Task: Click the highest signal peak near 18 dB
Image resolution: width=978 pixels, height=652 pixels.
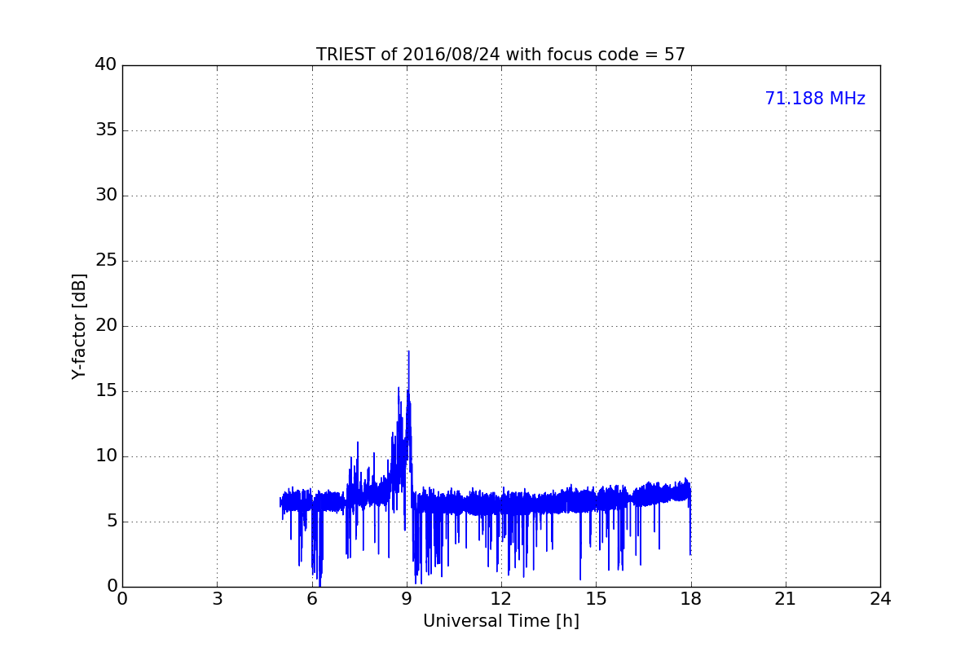Action: click(x=408, y=352)
